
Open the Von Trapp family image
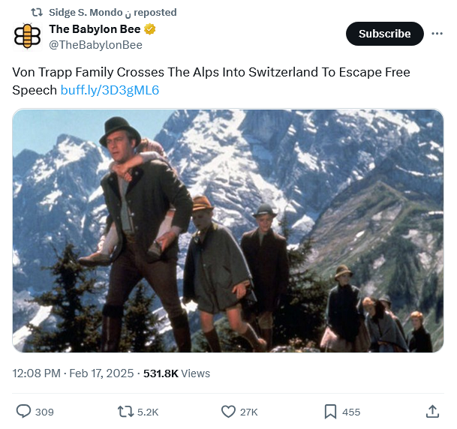228,231
